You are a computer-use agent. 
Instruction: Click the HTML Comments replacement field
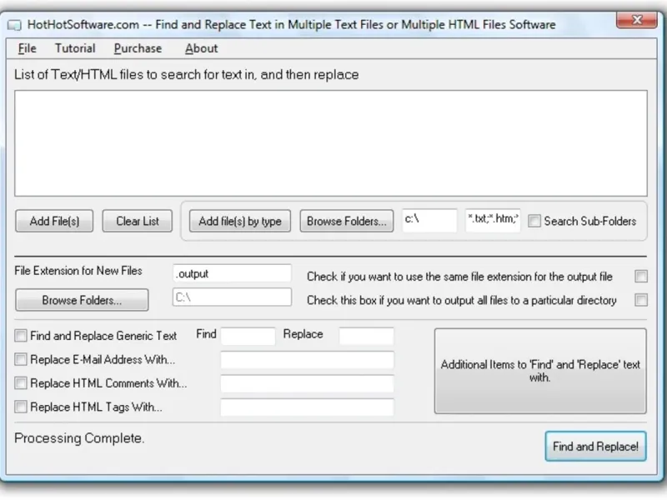pyautogui.click(x=307, y=383)
